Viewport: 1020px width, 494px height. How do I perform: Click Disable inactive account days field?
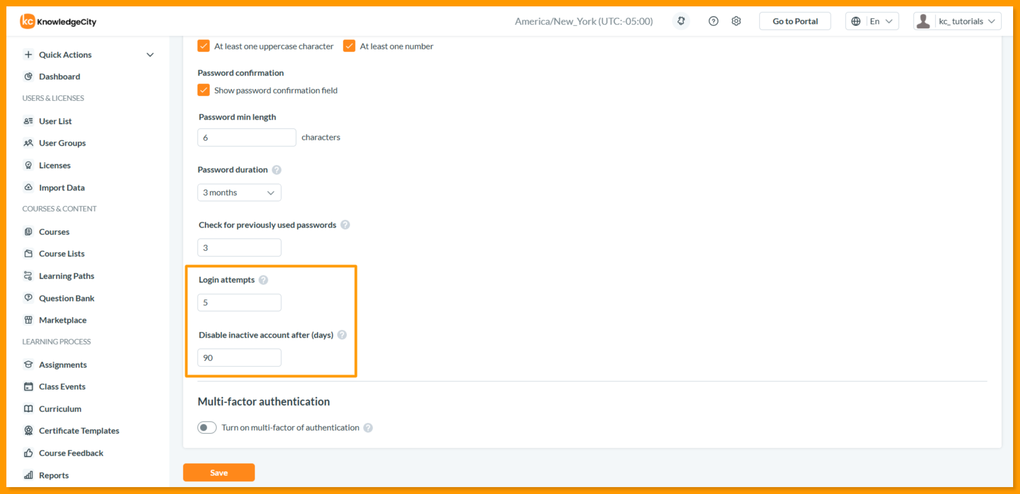pos(239,357)
